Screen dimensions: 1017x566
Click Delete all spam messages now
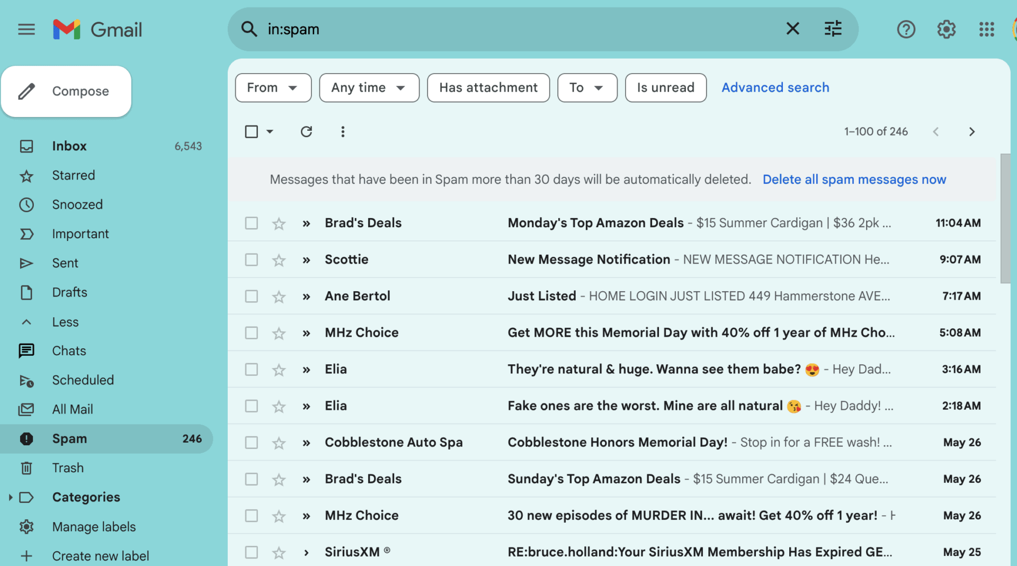(x=854, y=179)
